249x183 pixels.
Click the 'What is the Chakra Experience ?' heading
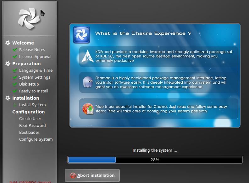pyautogui.click(x=143, y=33)
